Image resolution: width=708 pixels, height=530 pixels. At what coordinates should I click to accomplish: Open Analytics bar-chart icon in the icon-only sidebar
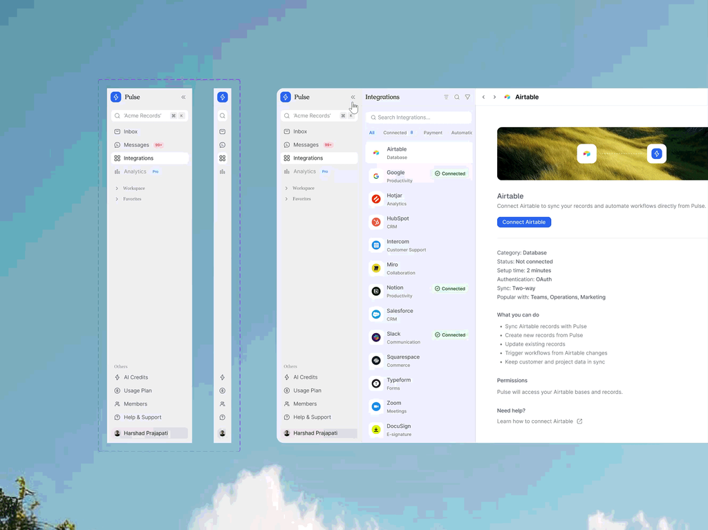point(222,171)
